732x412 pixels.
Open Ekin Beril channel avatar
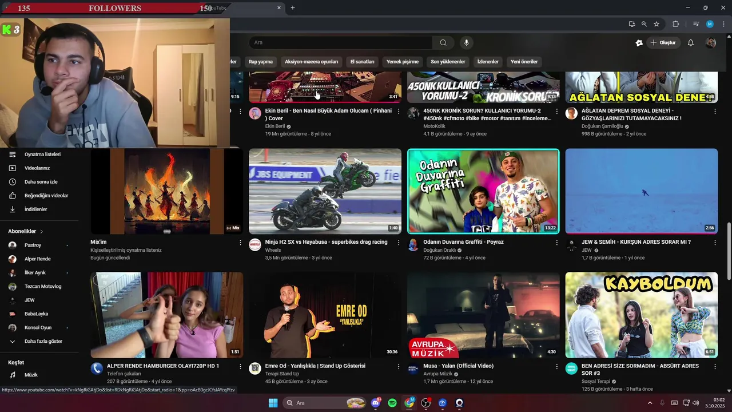point(255,113)
